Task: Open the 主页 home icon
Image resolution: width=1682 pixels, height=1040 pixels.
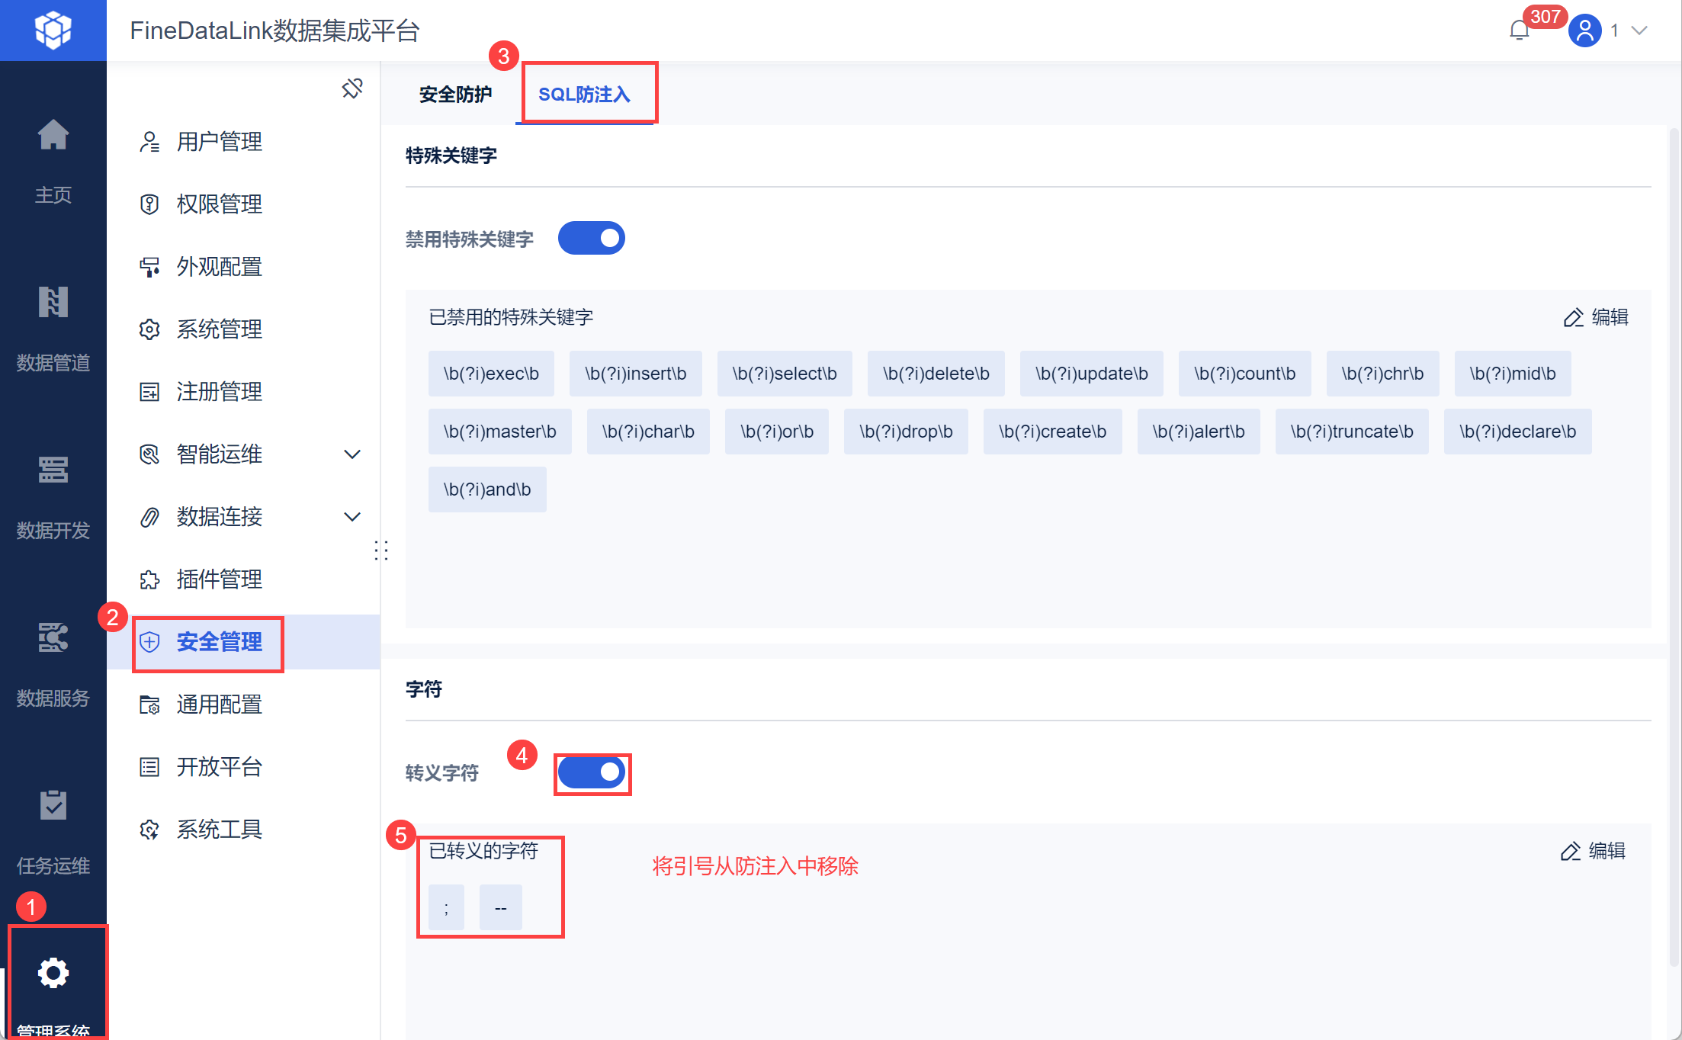Action: click(53, 136)
